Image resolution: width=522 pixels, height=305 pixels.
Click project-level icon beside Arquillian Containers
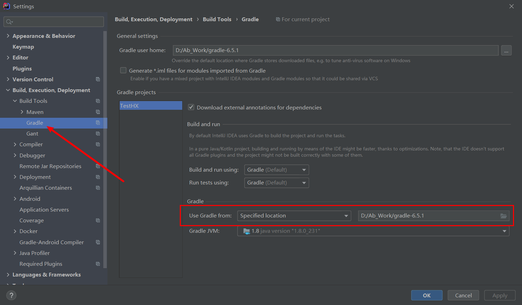tap(98, 188)
